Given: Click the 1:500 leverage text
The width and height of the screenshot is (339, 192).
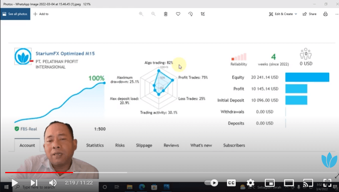Looking at the screenshot, I should point(100,129).
